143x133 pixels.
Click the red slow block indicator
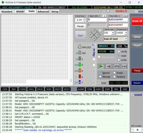tap(80, 77)
